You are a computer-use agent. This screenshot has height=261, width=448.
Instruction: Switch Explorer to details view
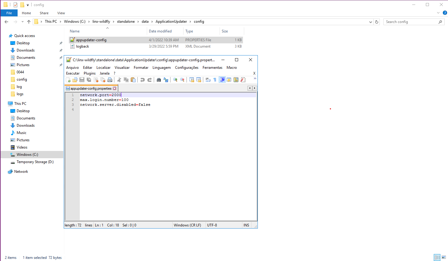coord(437,257)
